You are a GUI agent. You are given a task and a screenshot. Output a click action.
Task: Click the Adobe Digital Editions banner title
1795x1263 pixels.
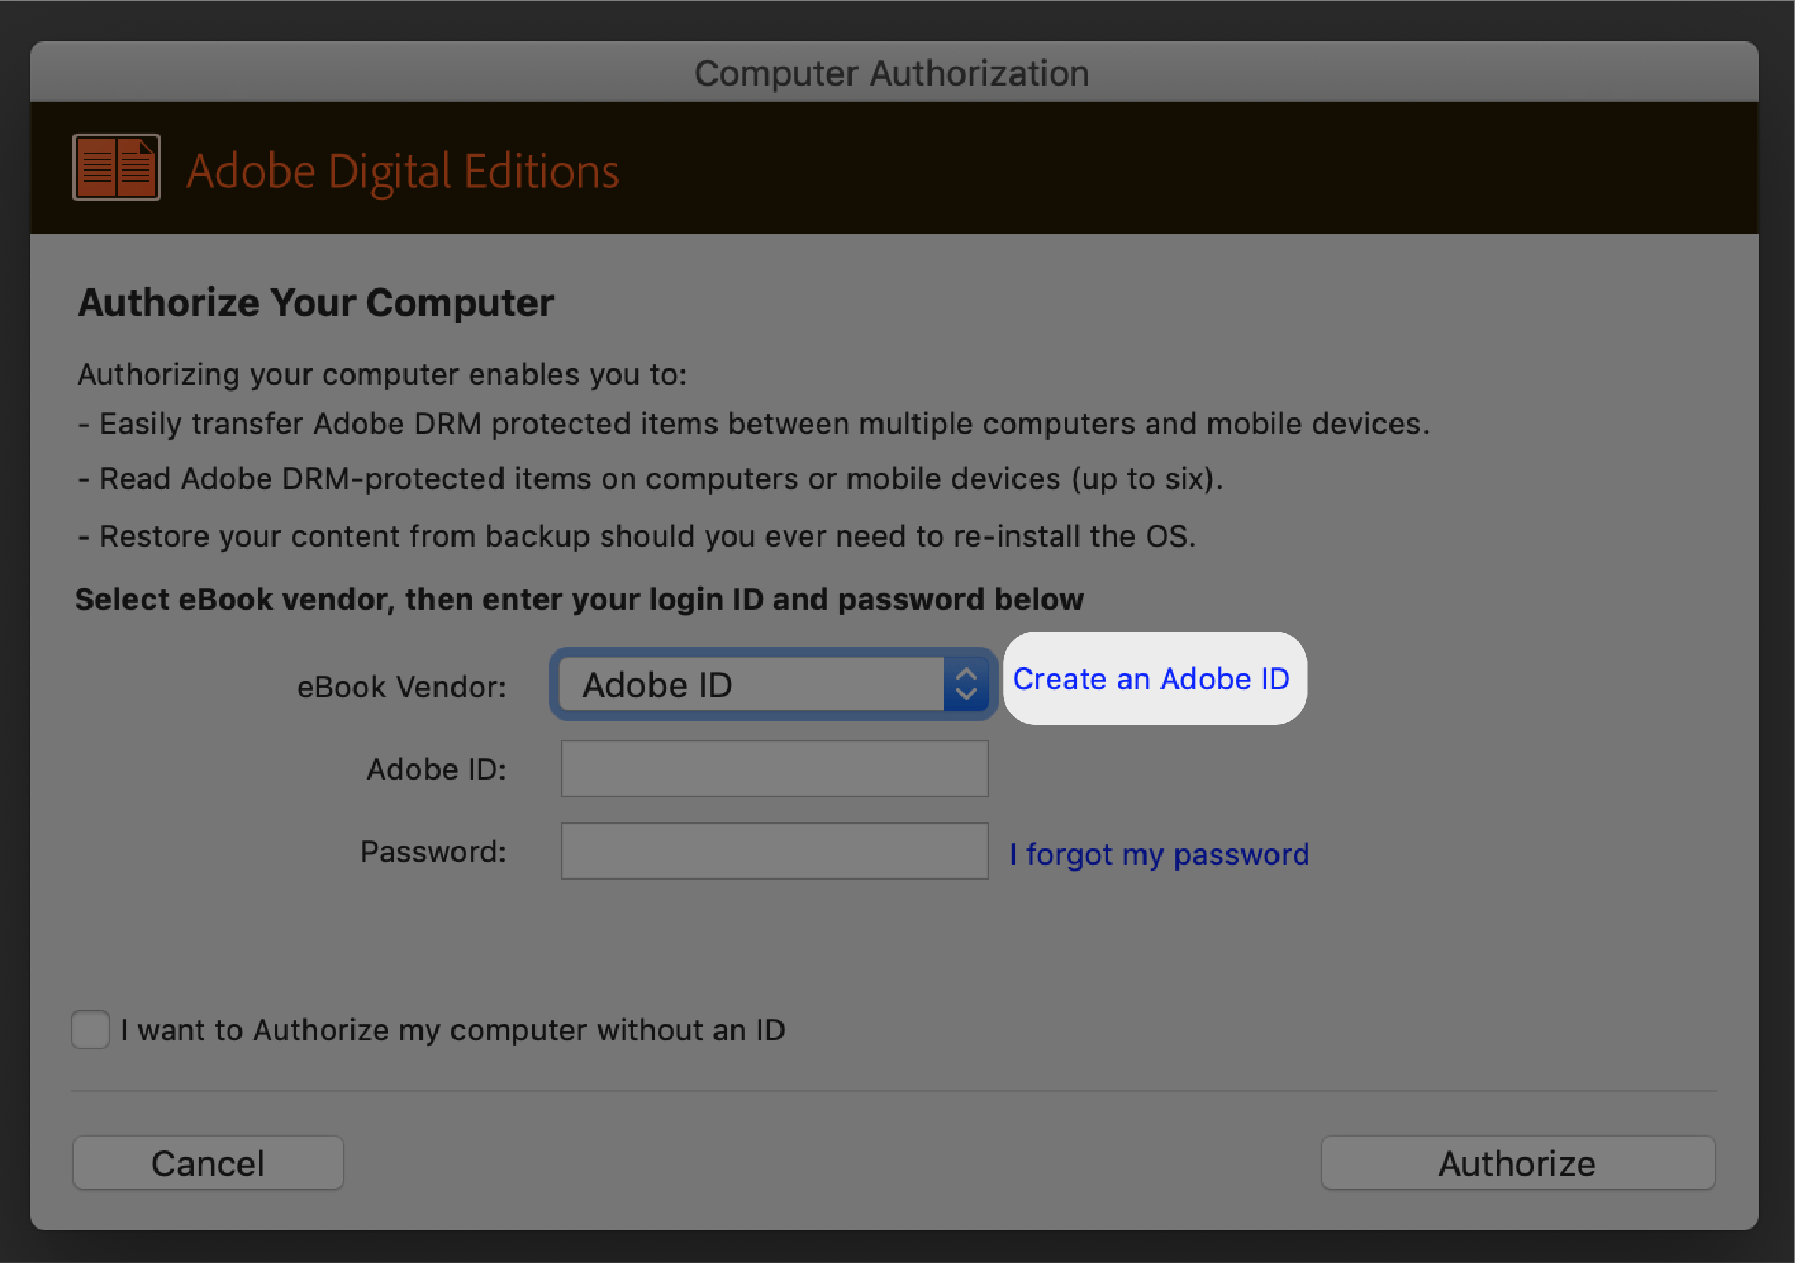(x=402, y=171)
